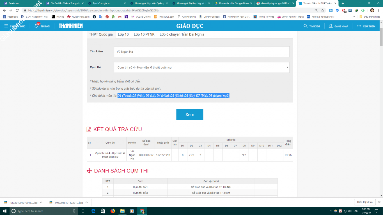The width and height of the screenshot is (383, 215).
Task: Show hidden system tray icons
Action: click(331, 211)
